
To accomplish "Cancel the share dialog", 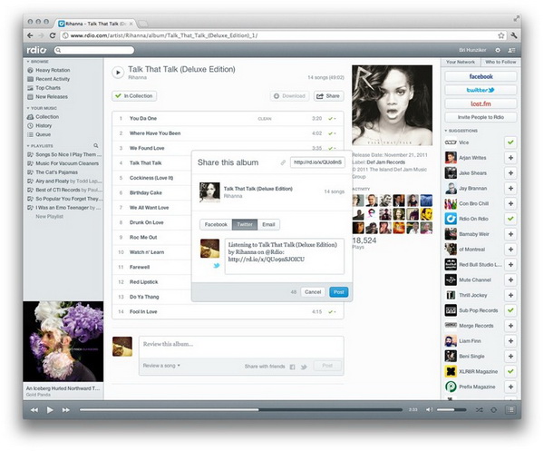I will pyautogui.click(x=313, y=292).
